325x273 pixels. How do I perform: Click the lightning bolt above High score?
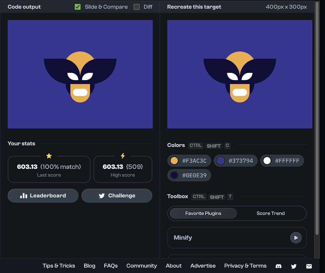(x=123, y=156)
